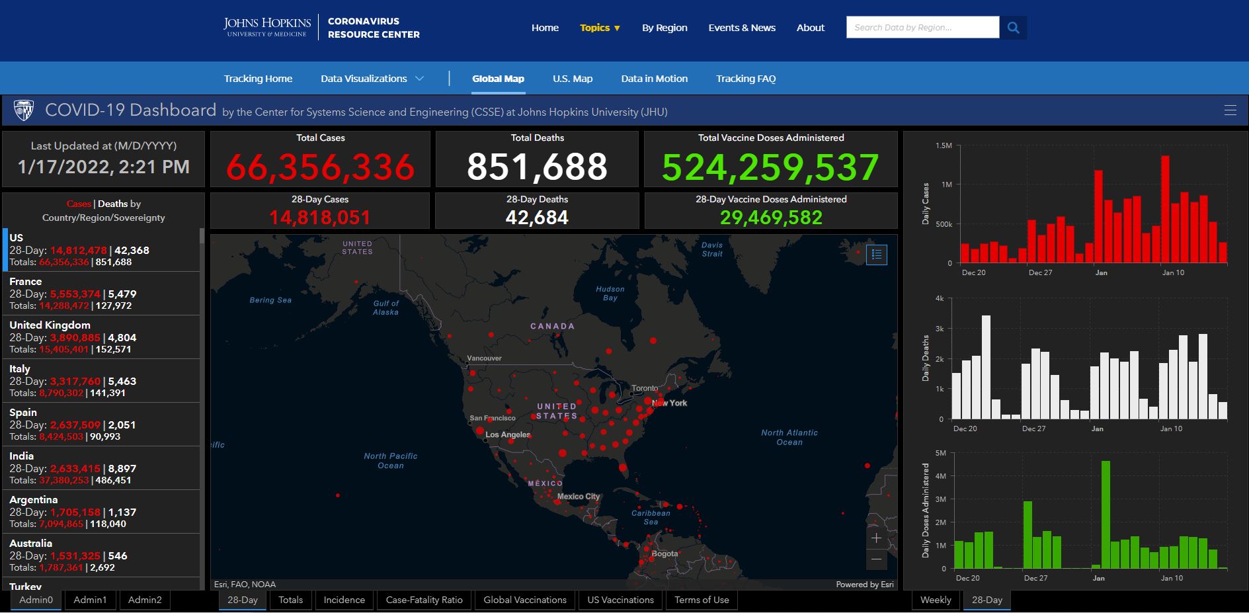Image resolution: width=1249 pixels, height=613 pixels.
Task: Click the Los Angeles case marker on map
Action: (x=480, y=431)
